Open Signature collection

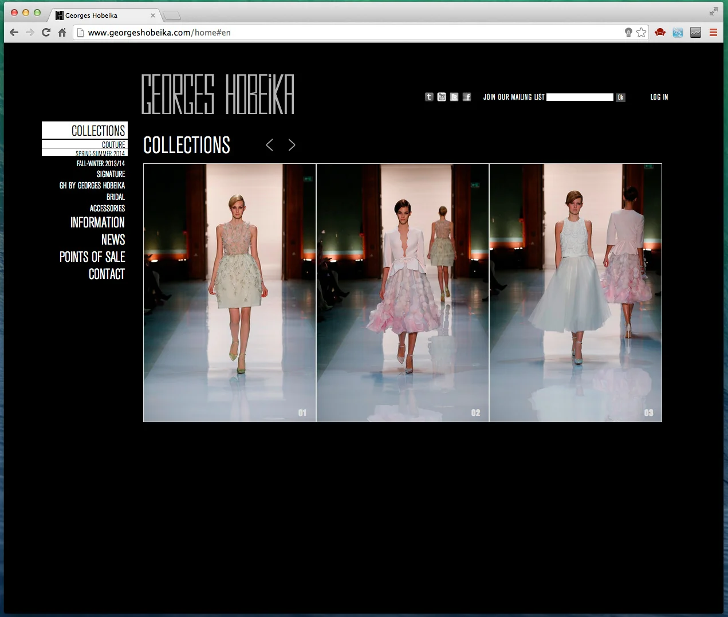pyautogui.click(x=111, y=174)
